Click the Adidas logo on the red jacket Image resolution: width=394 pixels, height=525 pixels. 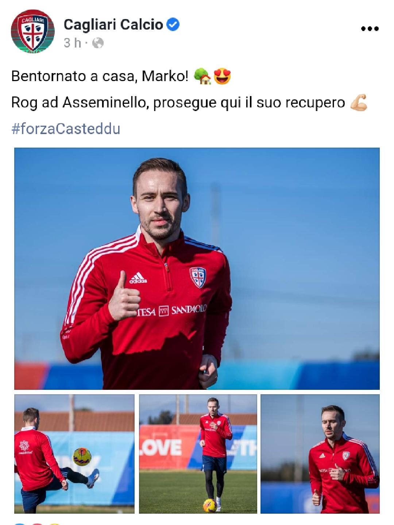coord(138,278)
